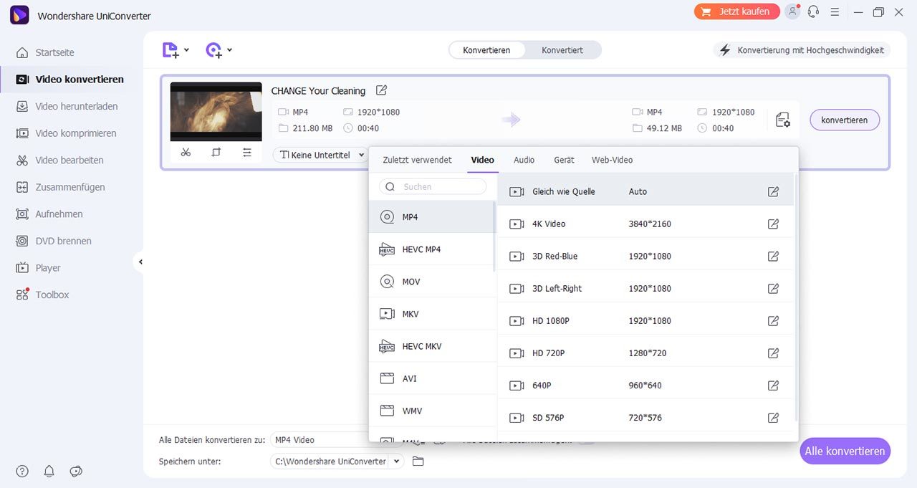Select HEVC MP4 format
917x488 pixels.
pos(431,249)
